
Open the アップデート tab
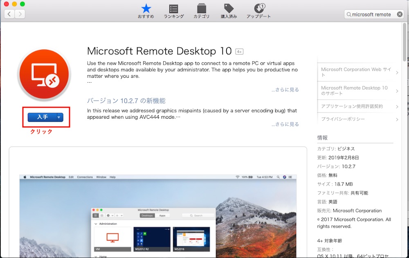pos(258,11)
